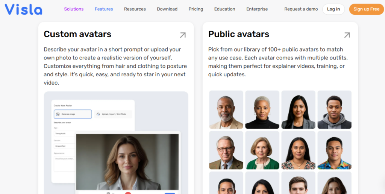Click the Sign up Free button
Viewport: 385px width, 194px height.
[x=366, y=9]
